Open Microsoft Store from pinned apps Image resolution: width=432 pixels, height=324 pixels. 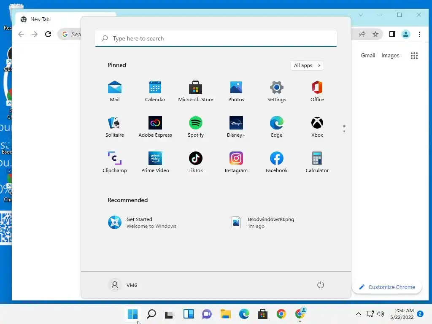coord(196,92)
